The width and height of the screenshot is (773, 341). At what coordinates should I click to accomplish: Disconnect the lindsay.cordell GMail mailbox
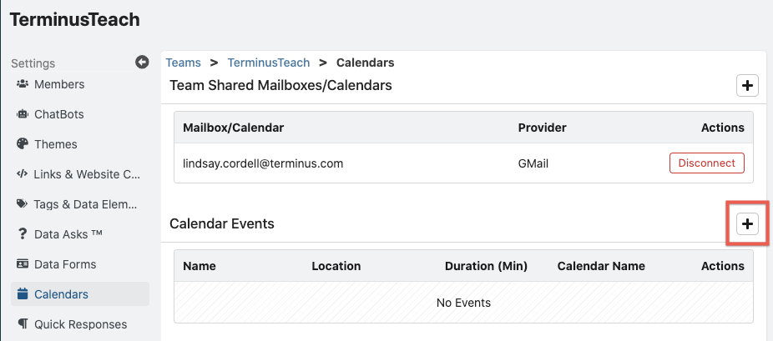[706, 163]
